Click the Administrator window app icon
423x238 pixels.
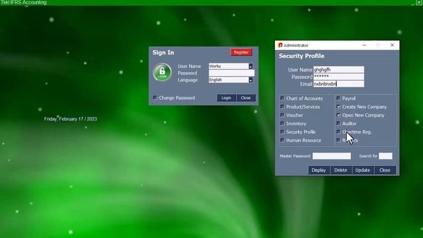click(280, 45)
